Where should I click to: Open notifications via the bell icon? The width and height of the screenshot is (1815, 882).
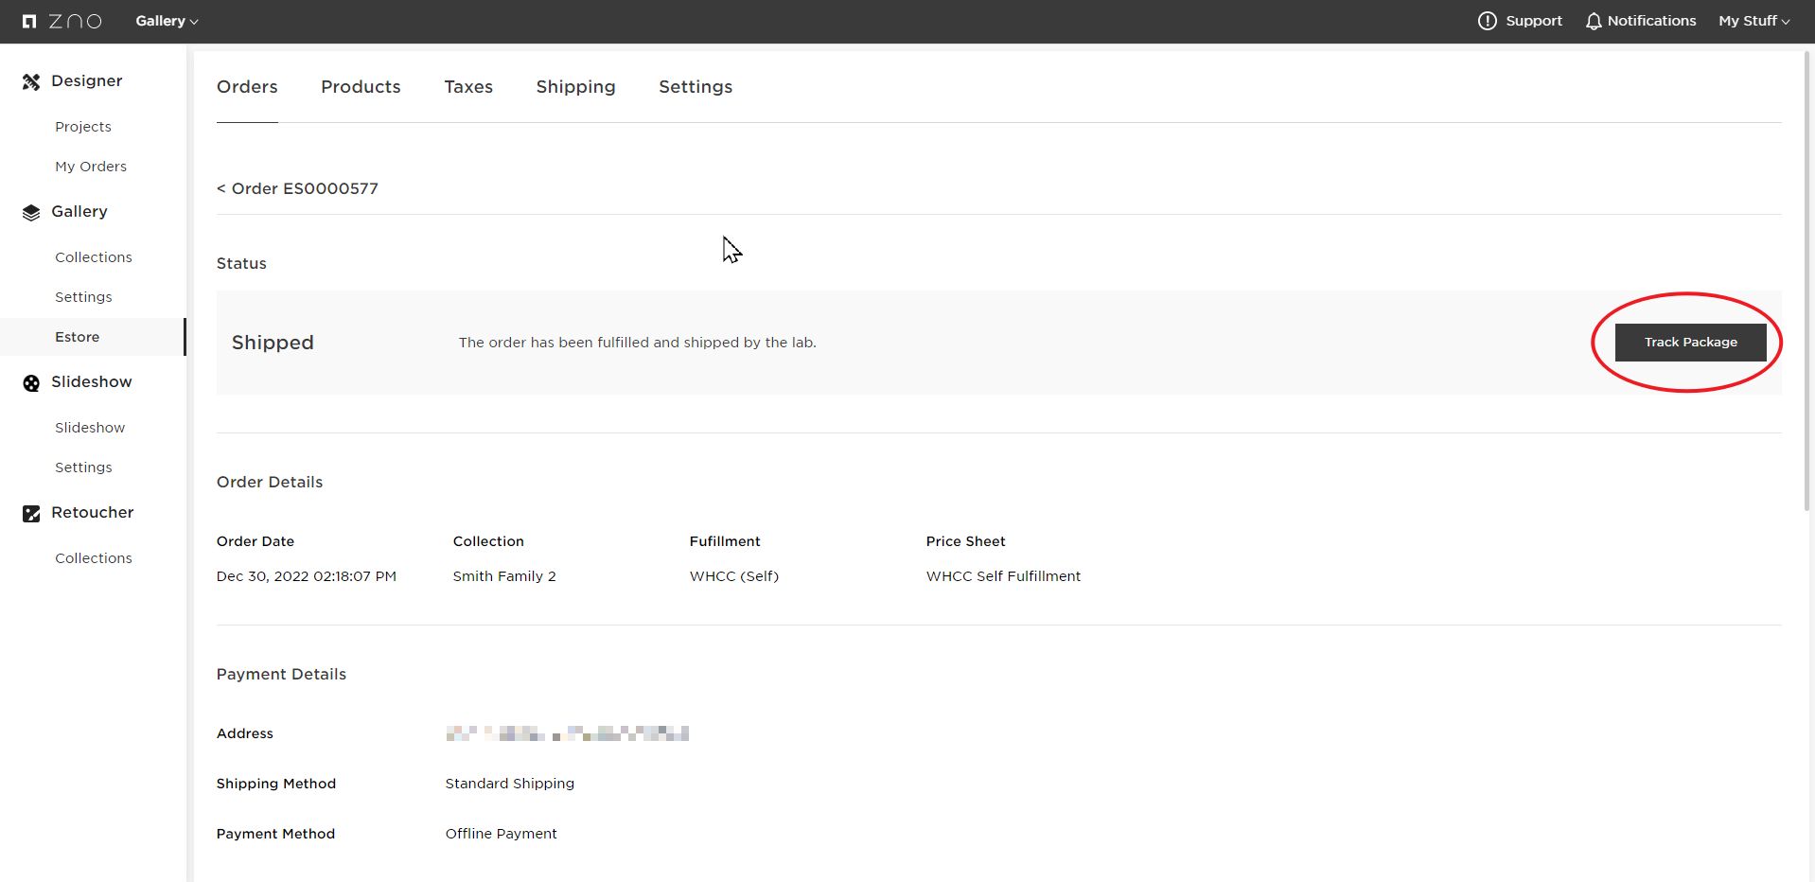point(1594,21)
